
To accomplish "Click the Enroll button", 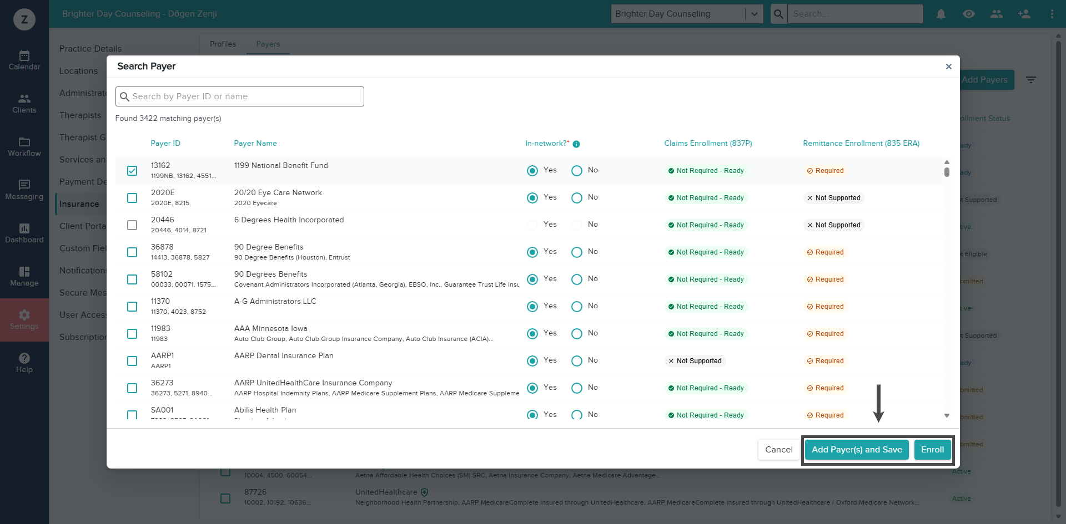I will 933,450.
